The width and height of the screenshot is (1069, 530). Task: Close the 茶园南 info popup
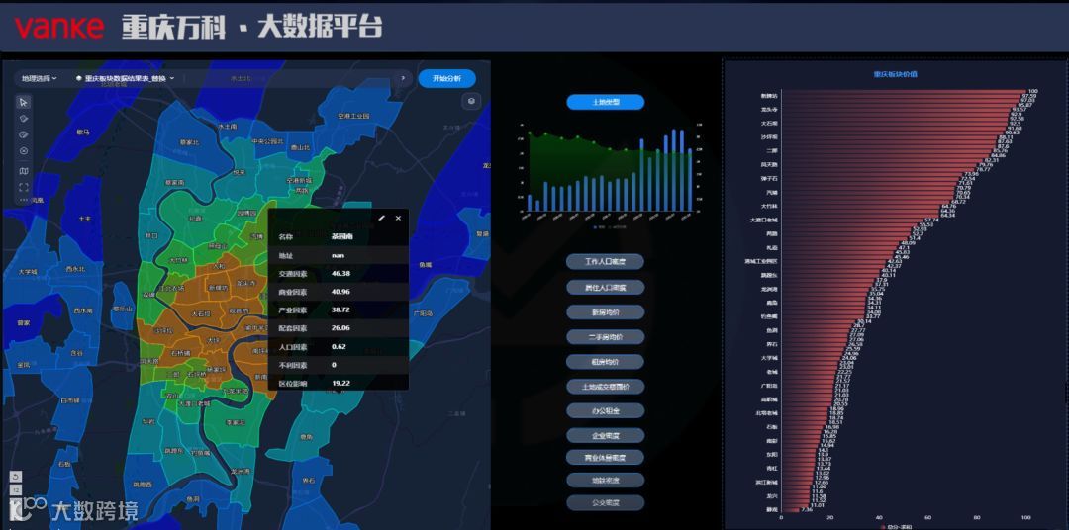pos(398,218)
